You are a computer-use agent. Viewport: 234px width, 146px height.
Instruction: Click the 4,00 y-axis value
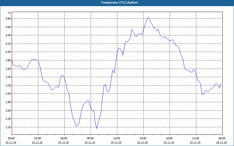click(x=8, y=52)
